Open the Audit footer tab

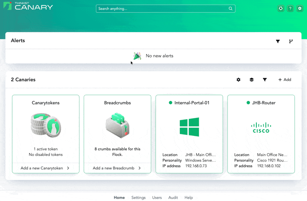(173, 198)
